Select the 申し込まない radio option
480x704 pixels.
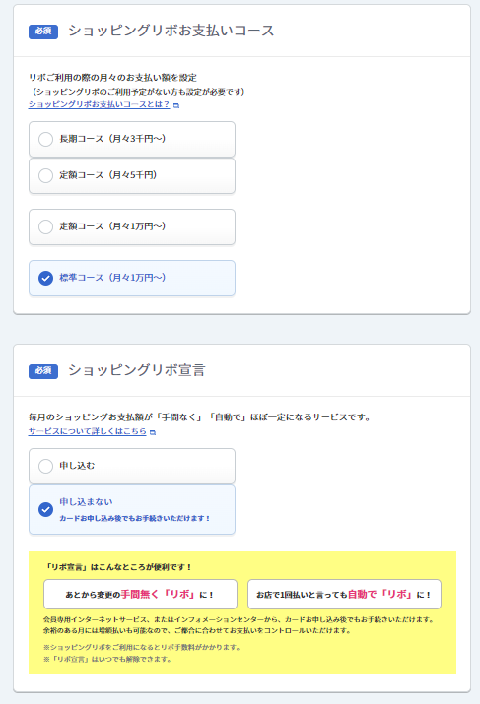point(132,510)
